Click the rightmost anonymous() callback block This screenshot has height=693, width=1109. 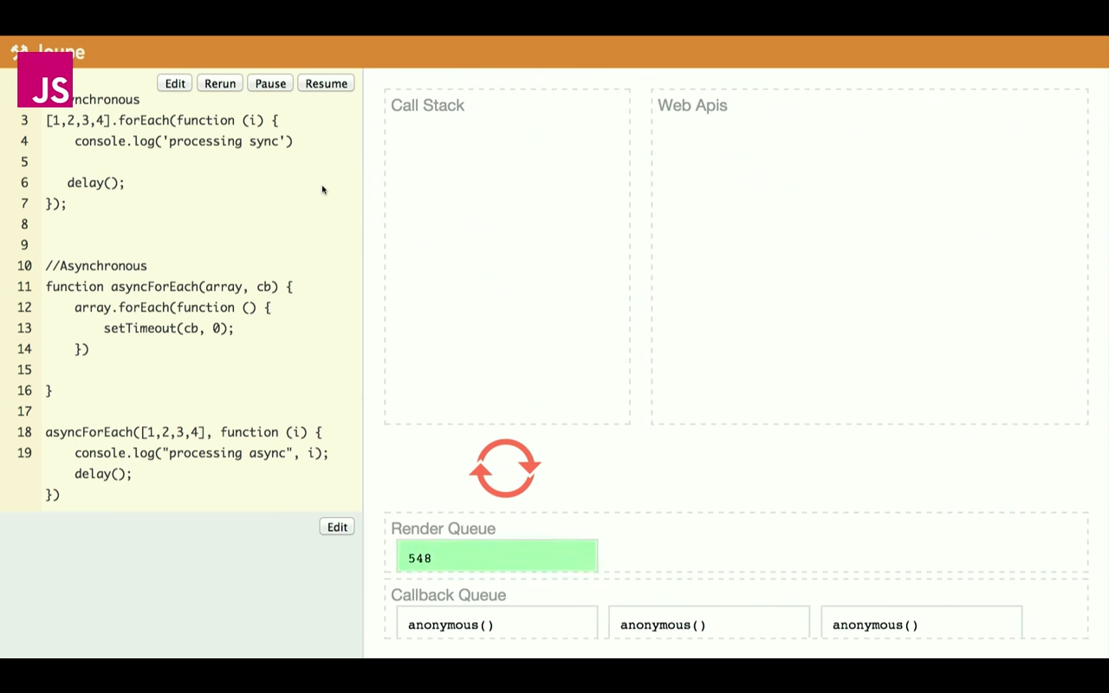pyautogui.click(x=921, y=625)
